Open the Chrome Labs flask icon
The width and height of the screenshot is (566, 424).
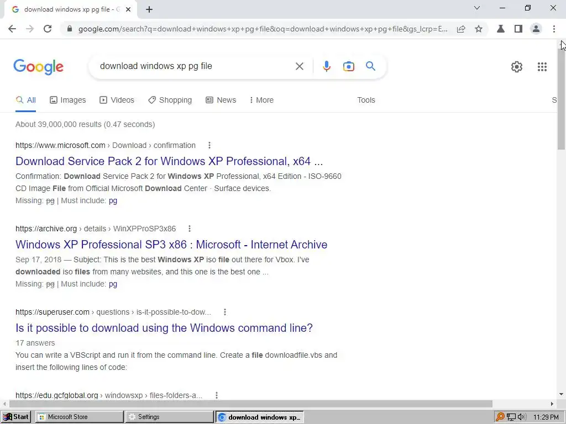(x=501, y=29)
